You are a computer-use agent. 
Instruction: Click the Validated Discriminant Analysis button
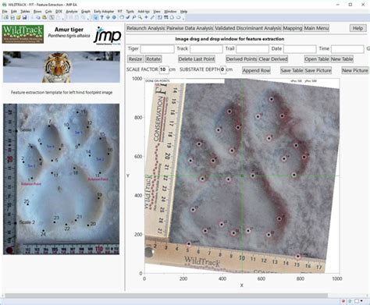point(248,28)
